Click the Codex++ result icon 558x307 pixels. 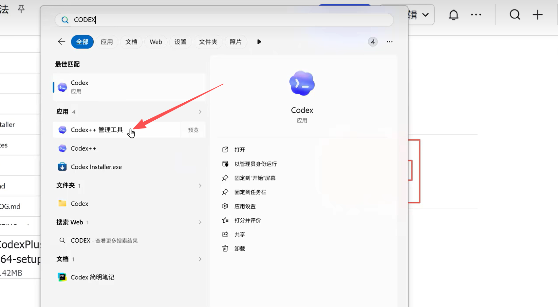[62, 148]
